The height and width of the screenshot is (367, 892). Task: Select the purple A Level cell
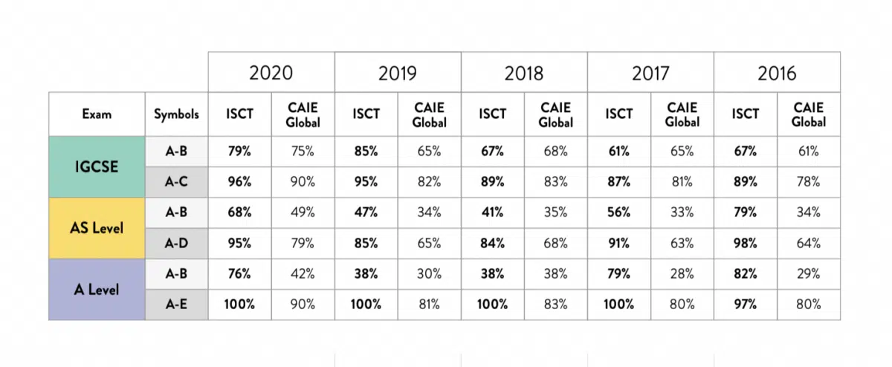pos(97,289)
